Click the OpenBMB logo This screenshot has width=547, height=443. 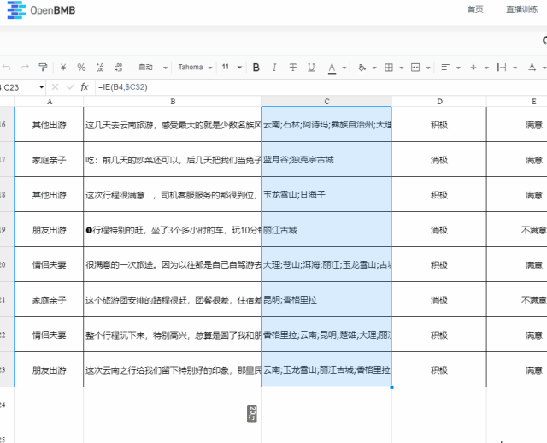pyautogui.click(x=41, y=9)
